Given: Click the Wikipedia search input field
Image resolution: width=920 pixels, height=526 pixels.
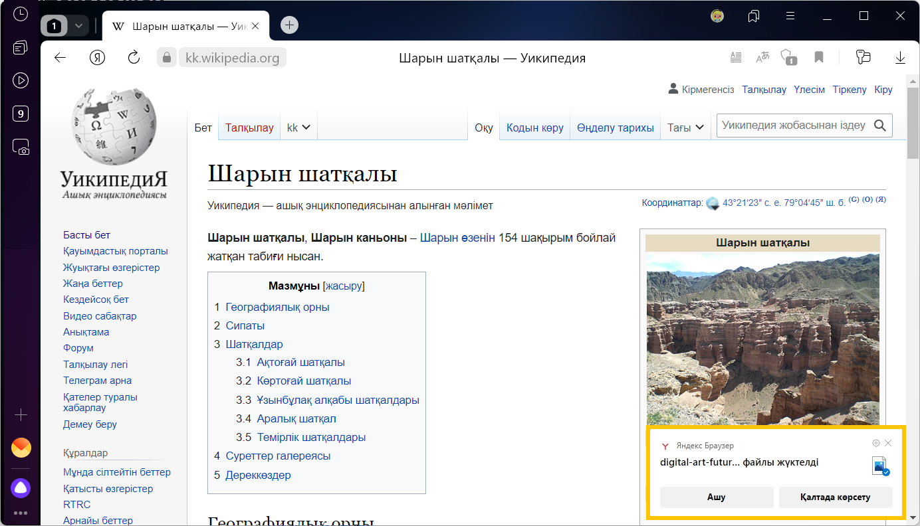Looking at the screenshot, I should coord(794,125).
